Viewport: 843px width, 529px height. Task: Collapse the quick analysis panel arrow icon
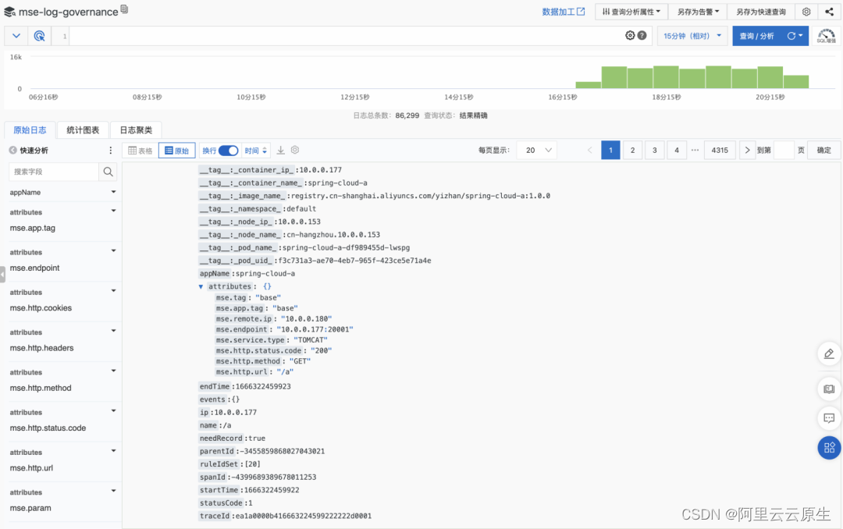pos(13,151)
